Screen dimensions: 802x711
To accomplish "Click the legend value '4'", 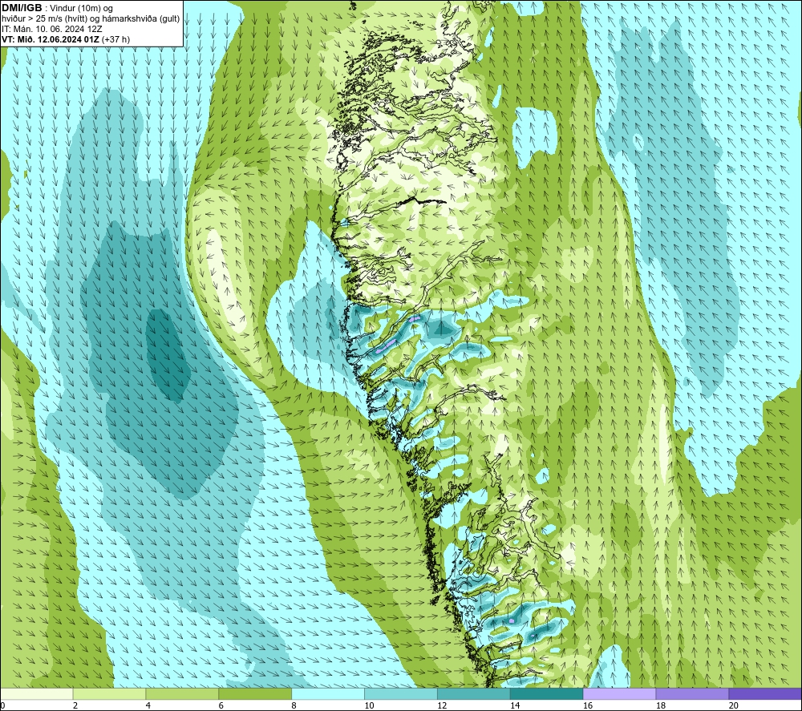I will click(148, 705).
